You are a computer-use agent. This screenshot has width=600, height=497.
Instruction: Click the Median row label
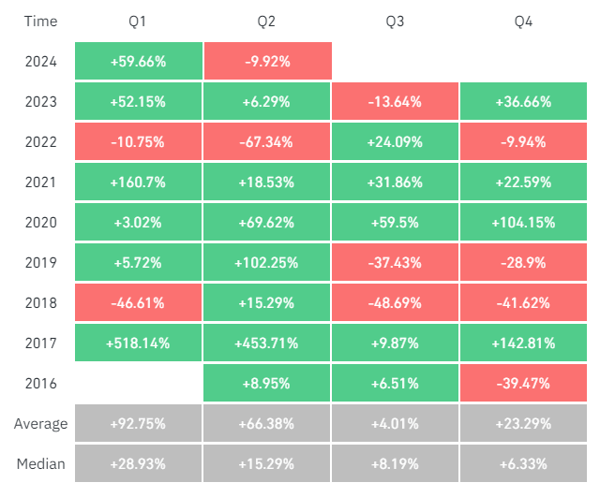[x=41, y=463]
